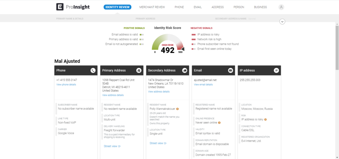The image size is (339, 159).
Task: Click the IP badge icon in IP address header
Action: click(x=276, y=70)
